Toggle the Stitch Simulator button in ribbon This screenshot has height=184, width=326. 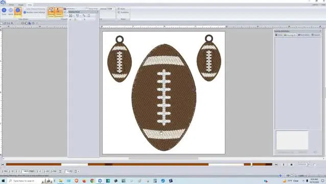point(59,12)
